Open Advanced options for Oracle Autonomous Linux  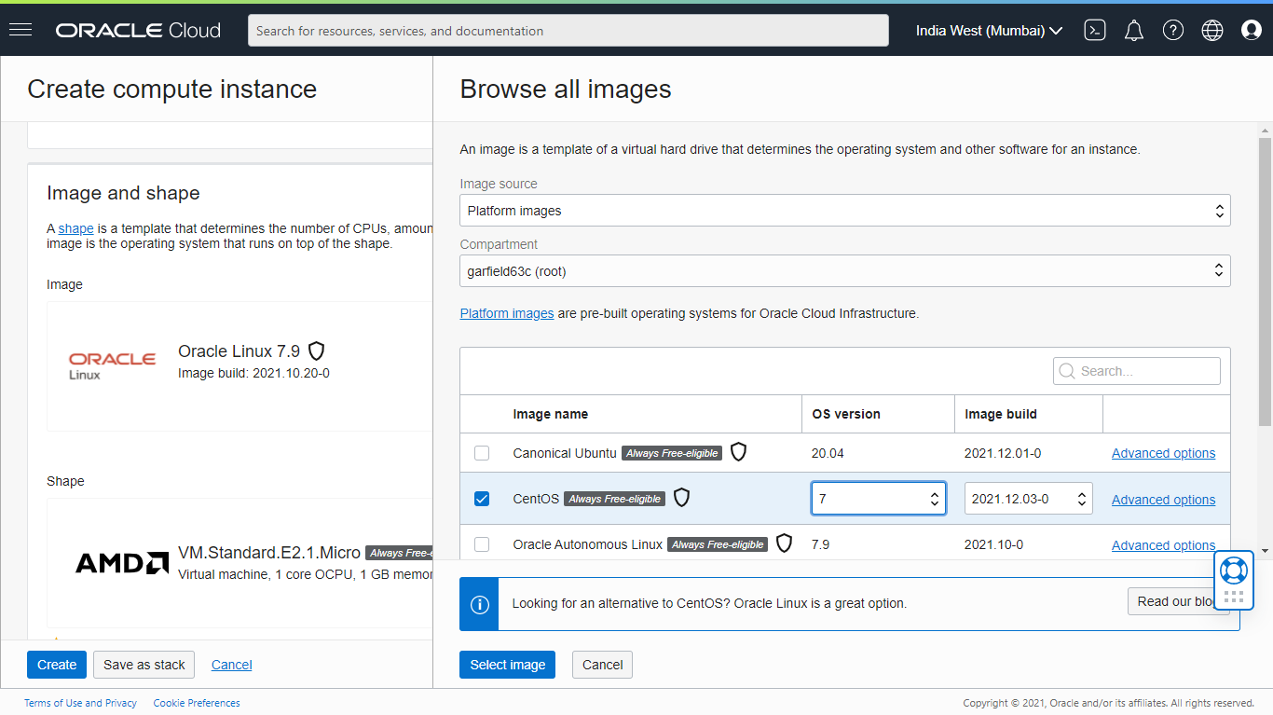click(1163, 545)
